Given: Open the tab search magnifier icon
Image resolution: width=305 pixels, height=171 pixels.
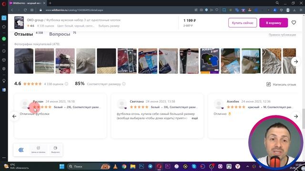Looking at the screenshot, I should tap(277, 3).
